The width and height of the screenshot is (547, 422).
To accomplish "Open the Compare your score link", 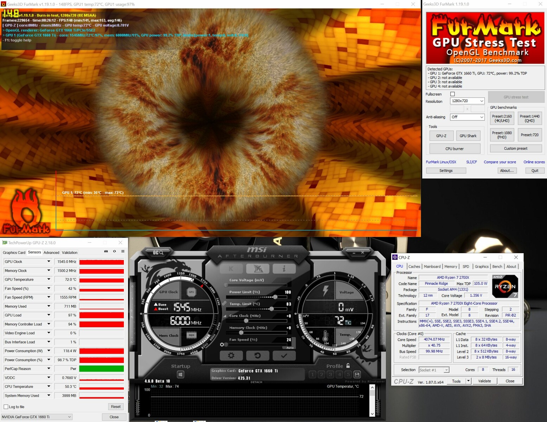I will click(500, 162).
